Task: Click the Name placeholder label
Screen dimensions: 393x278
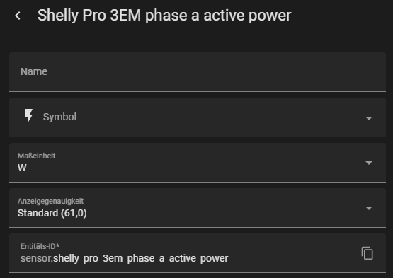Action: (x=34, y=71)
